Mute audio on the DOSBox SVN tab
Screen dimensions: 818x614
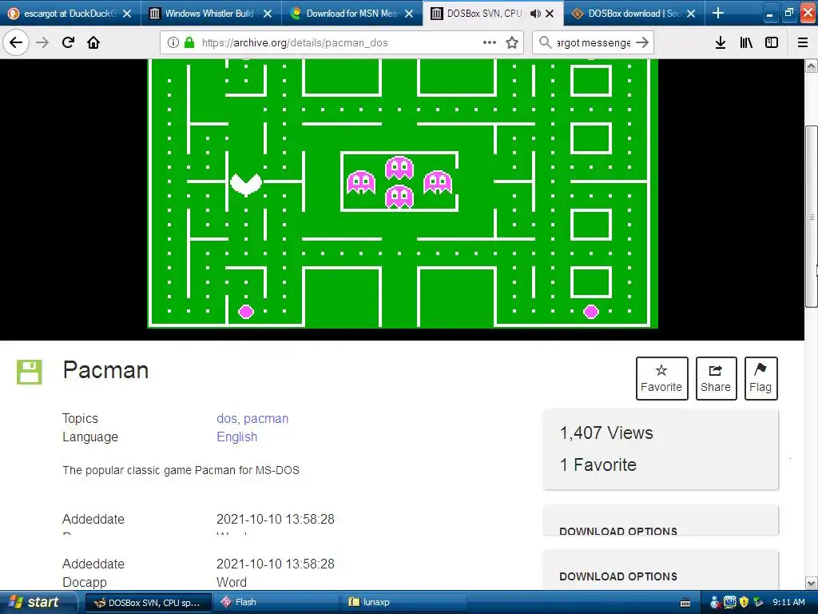[535, 14]
